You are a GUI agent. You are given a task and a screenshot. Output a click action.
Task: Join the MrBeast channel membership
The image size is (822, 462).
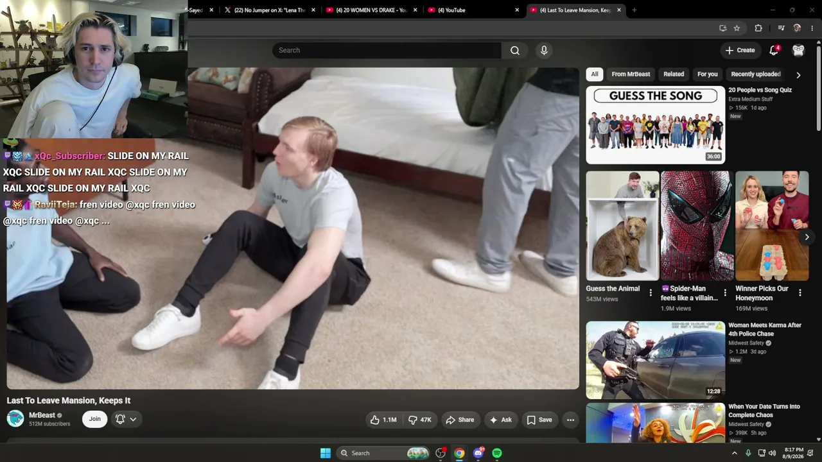pos(94,420)
